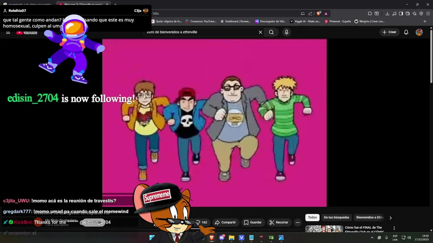Image resolution: width=433 pixels, height=243 pixels.
Task: Click the Compartir share button
Action: pos(226,222)
